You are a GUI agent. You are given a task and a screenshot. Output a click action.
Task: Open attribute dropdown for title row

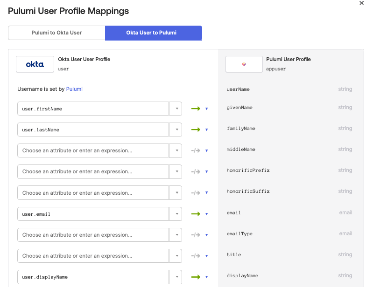coord(176,256)
